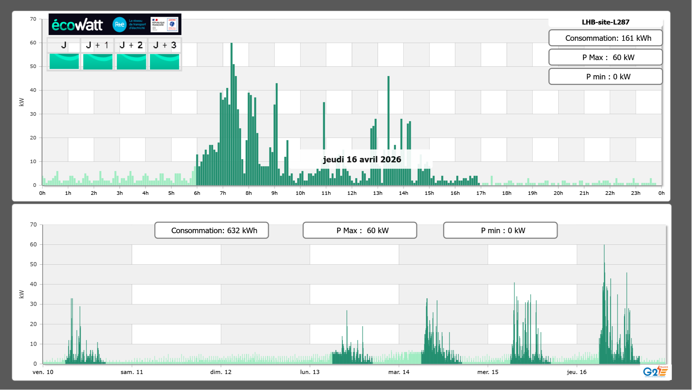Click the weekly P min : 0 kW box
The height and width of the screenshot is (390, 692).
coord(500,230)
